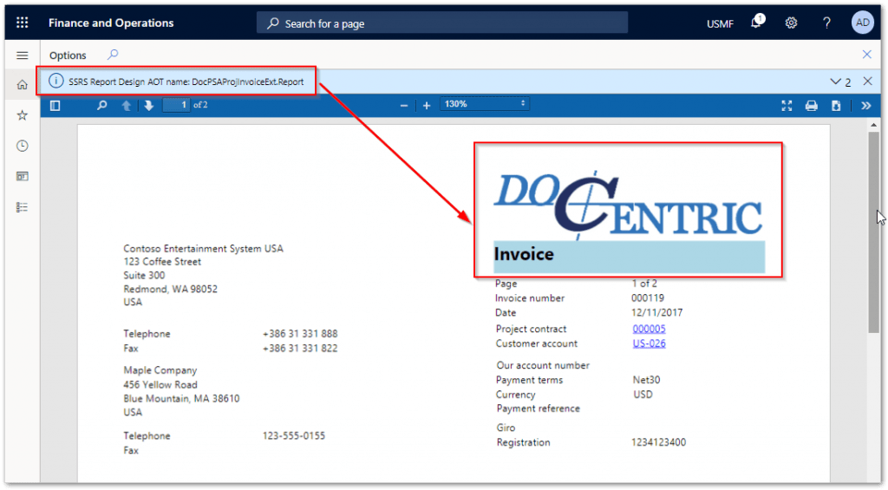This screenshot has height=490, width=888.
Task: Zoom in with the plus button
Action: tap(427, 105)
